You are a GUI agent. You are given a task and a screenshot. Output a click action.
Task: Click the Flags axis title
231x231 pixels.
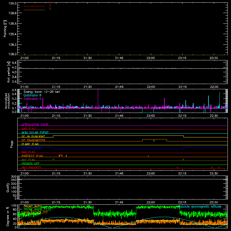point(12,144)
